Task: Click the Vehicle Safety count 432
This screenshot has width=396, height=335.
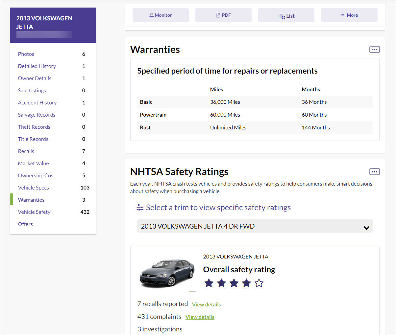Action: (x=85, y=212)
